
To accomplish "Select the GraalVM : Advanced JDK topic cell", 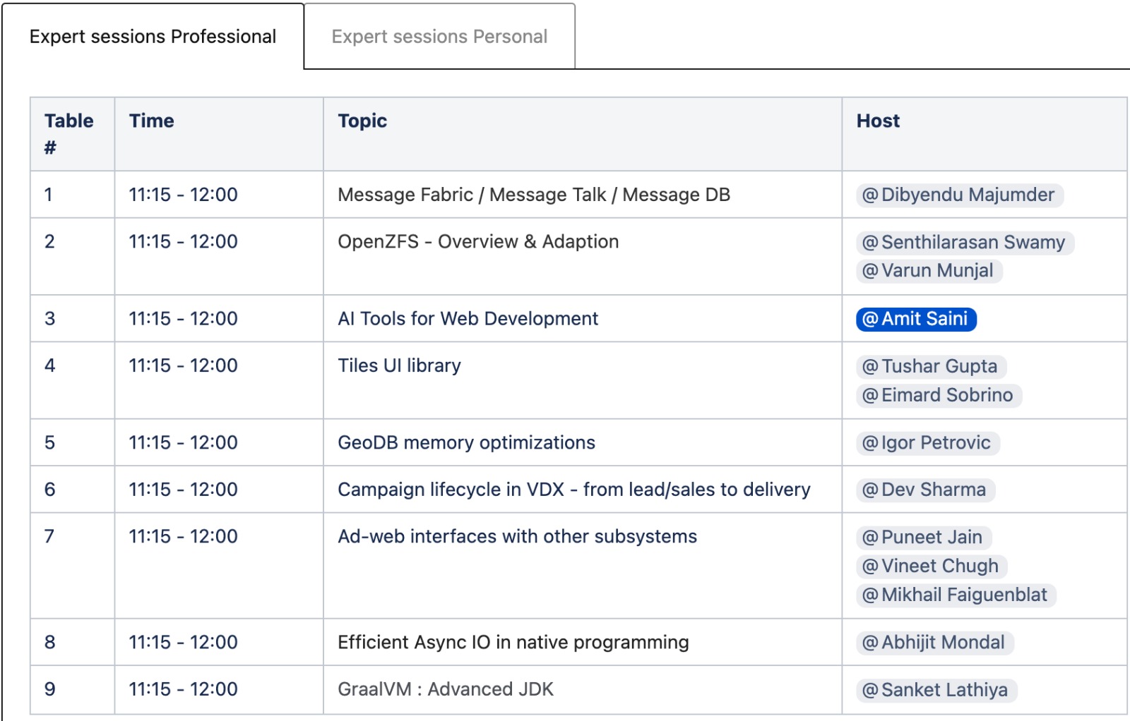I will pyautogui.click(x=446, y=689).
